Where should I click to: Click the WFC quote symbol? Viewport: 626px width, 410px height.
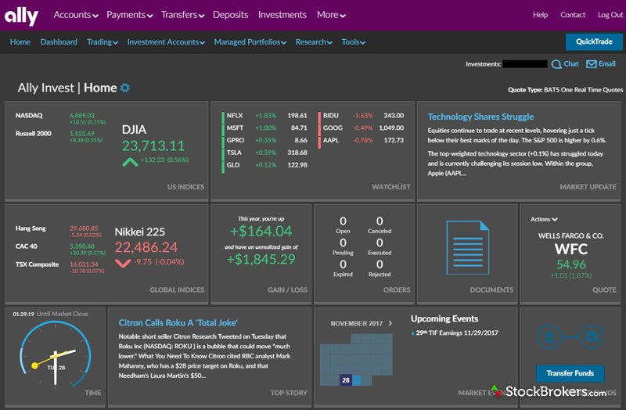click(571, 249)
